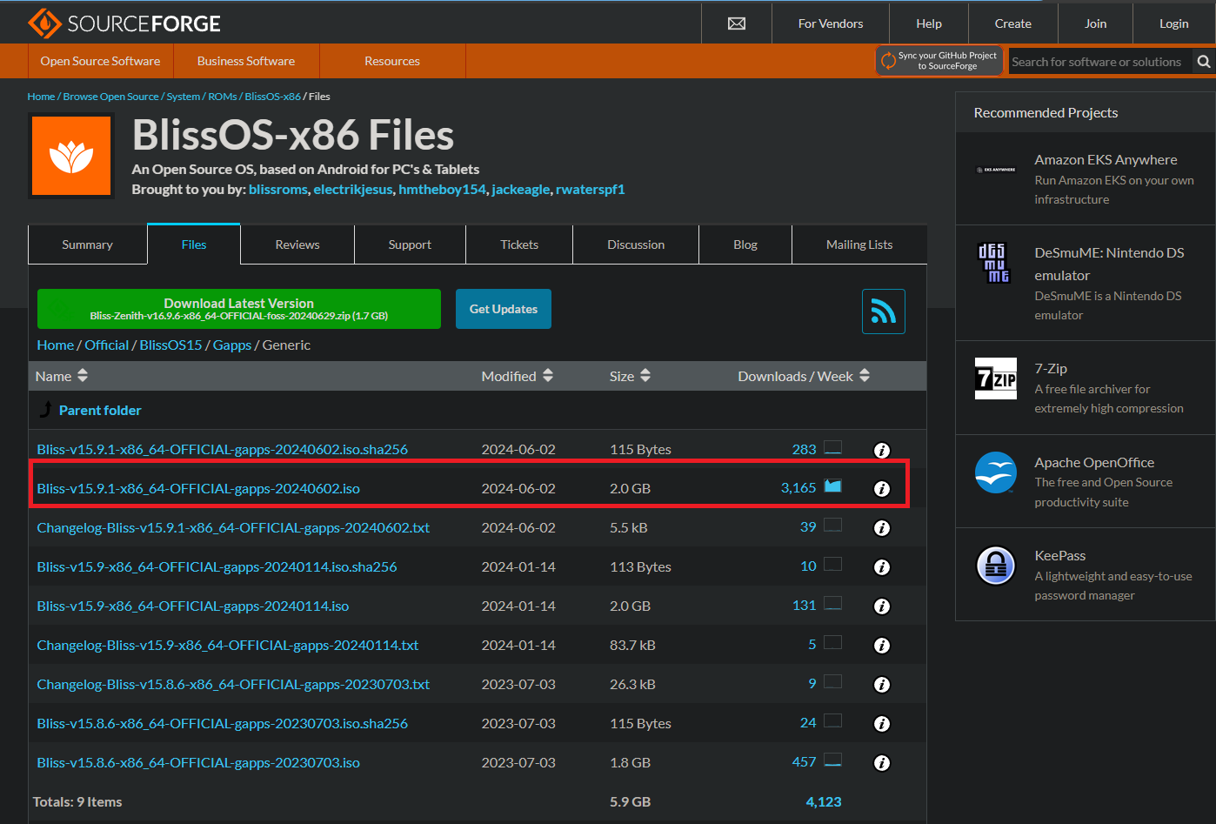1216x824 pixels.
Task: Click the SourceForge logo
Action: click(x=124, y=23)
